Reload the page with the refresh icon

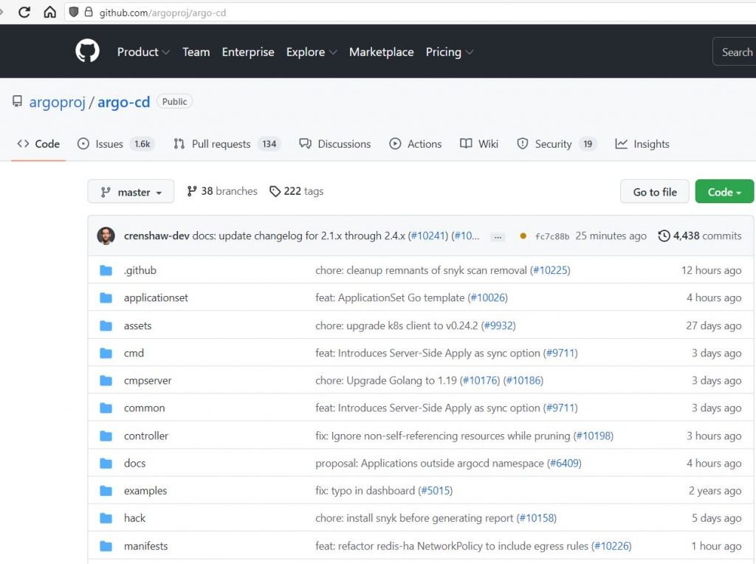[x=24, y=12]
